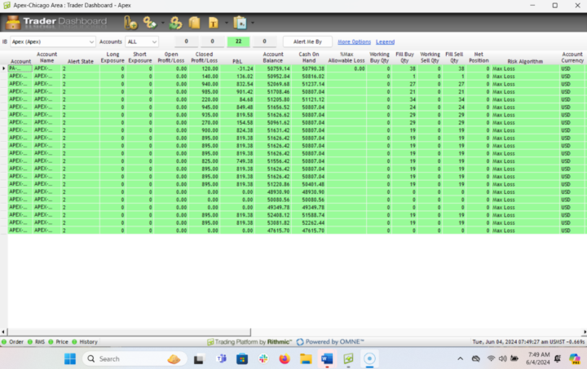Click the yellow T document toolbar icon
Screen dimensions: 587x369
214,23
